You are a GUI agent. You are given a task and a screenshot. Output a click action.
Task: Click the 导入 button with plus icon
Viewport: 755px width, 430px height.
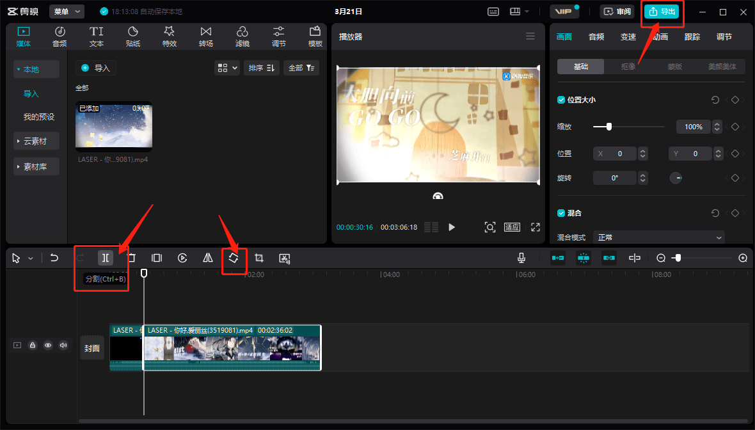96,68
